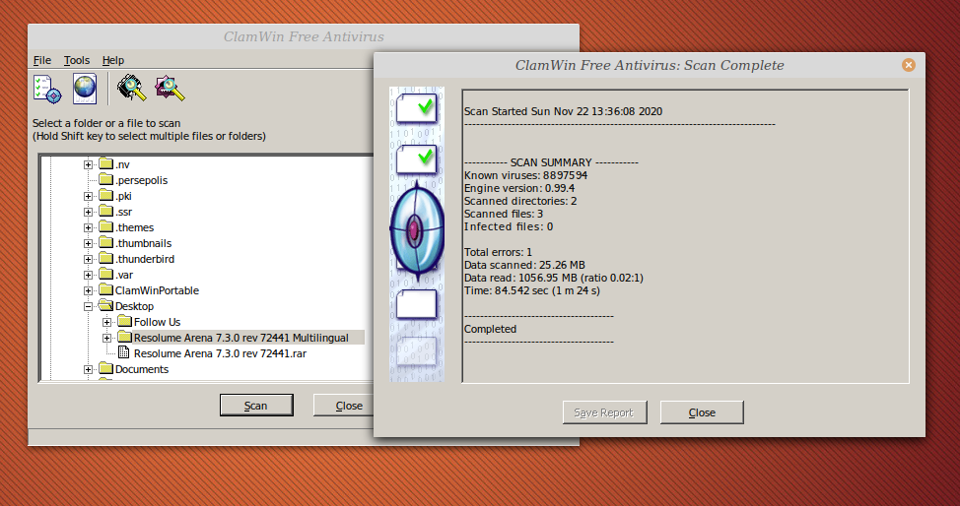Expand the .thunderbird folder node

[x=88, y=260]
